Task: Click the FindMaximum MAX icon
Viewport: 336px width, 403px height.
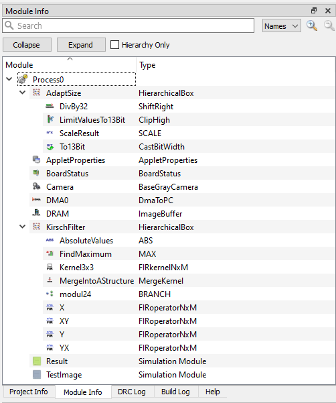Action: [x=50, y=253]
